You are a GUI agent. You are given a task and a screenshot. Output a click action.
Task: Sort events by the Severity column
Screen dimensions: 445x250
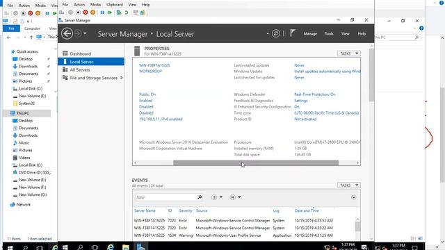[x=186, y=210]
